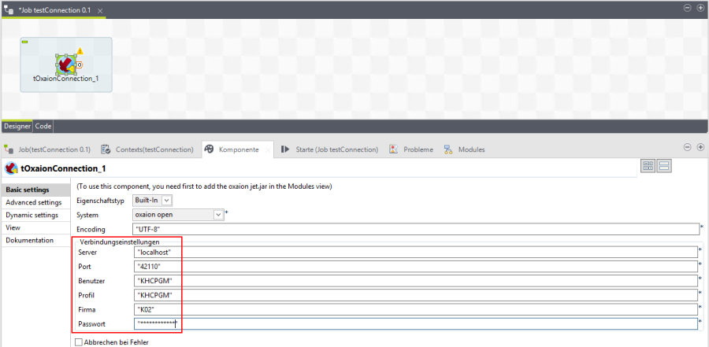Maximize the job editor with the plus icon
The image size is (709, 347).
[700, 7]
